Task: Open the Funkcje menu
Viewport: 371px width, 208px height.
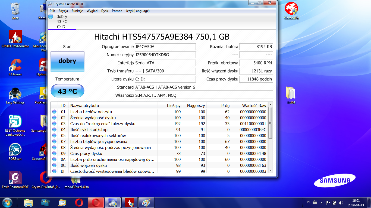Action: pyautogui.click(x=77, y=11)
